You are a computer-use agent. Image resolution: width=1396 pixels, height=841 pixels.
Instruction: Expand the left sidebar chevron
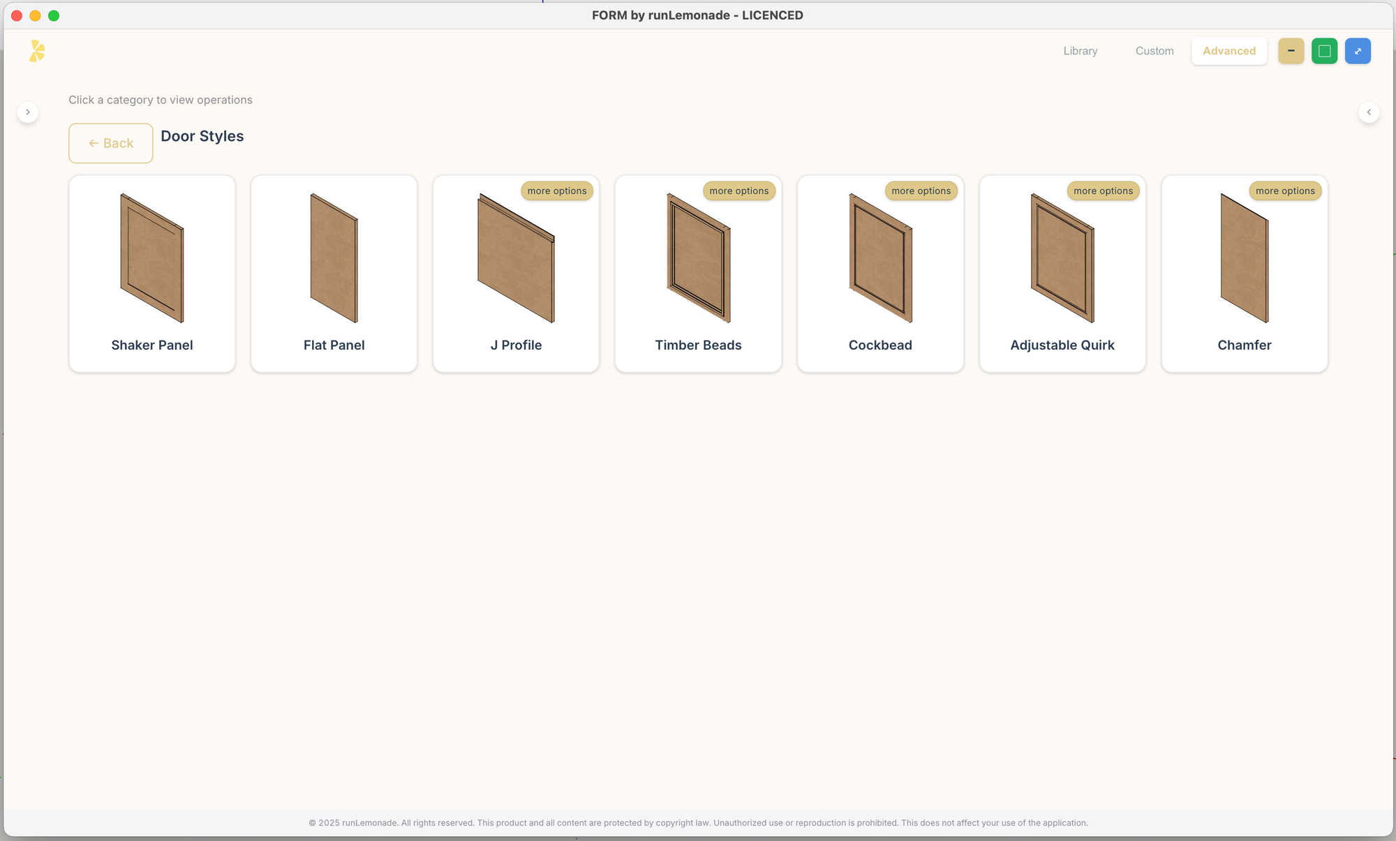coord(28,112)
